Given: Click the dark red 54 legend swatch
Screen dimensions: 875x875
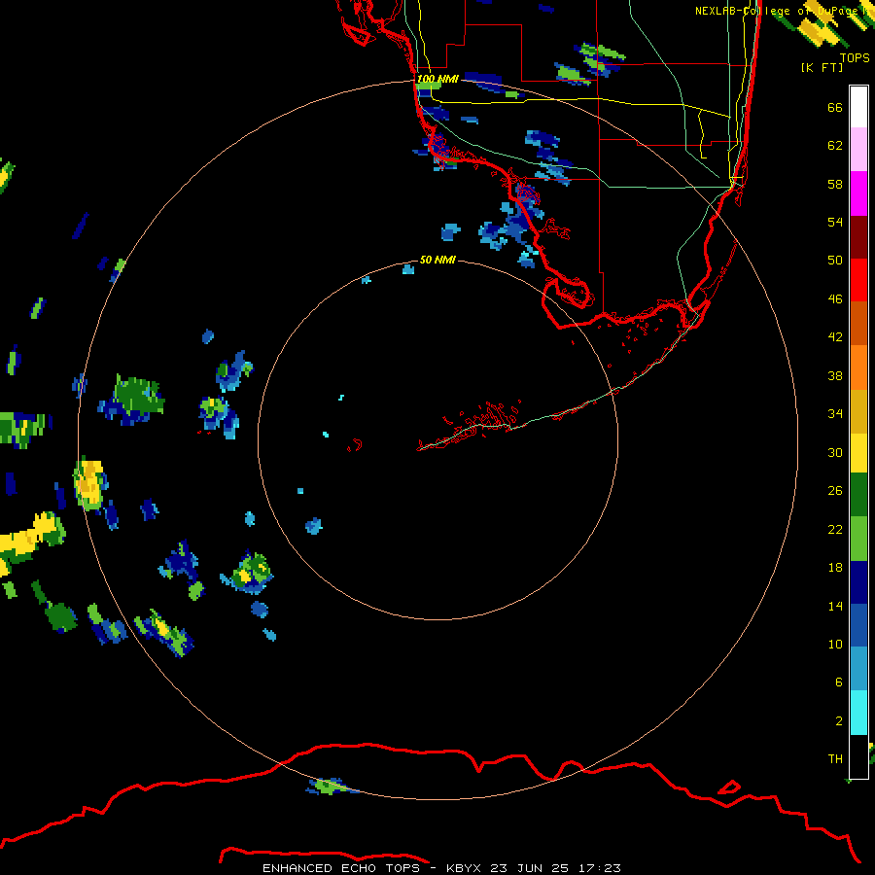Looking at the screenshot, I should pyautogui.click(x=858, y=236).
